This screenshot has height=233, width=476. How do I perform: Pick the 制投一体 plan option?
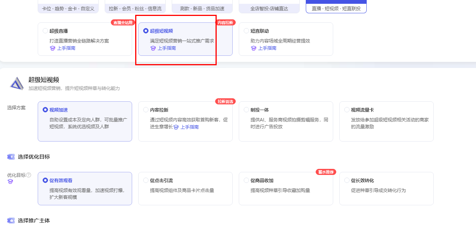[247, 110]
